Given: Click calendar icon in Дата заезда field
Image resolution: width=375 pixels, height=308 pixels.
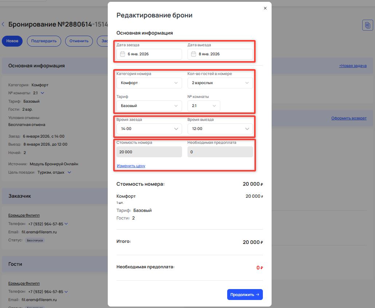Looking at the screenshot, I should click(123, 54).
